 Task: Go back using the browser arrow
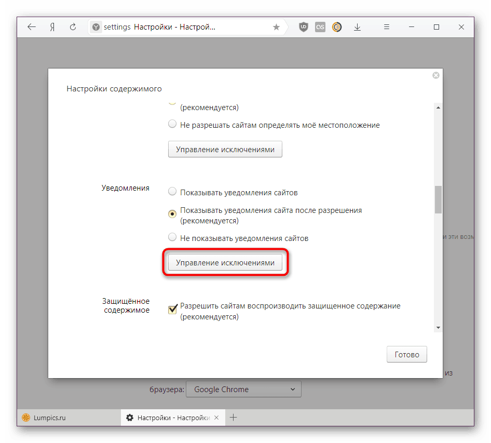point(32,27)
